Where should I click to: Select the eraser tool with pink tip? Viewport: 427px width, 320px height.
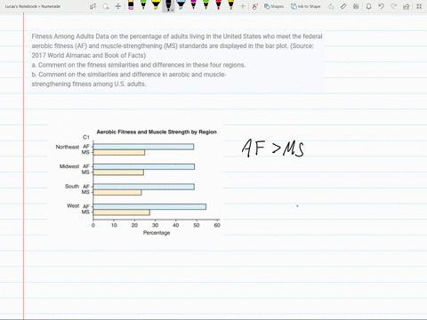[x=131, y=5]
